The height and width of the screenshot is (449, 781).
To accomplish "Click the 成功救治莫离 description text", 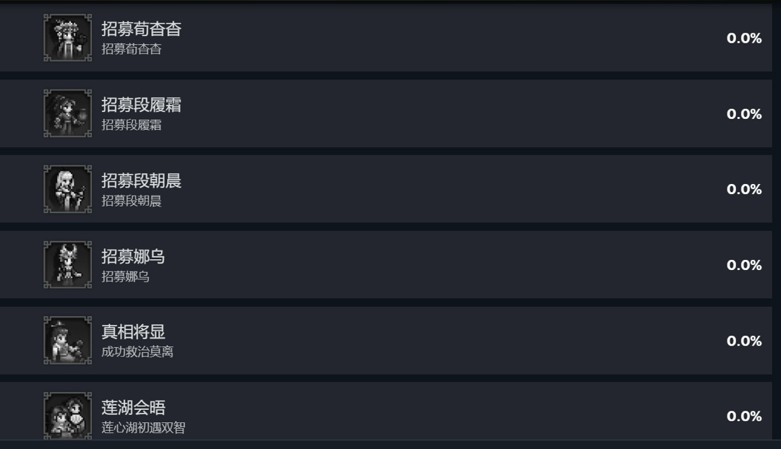I will click(x=133, y=354).
